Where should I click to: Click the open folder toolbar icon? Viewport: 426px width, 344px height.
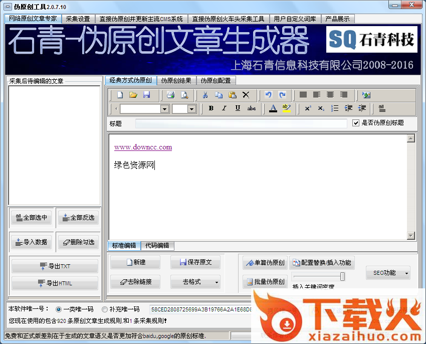[133, 95]
